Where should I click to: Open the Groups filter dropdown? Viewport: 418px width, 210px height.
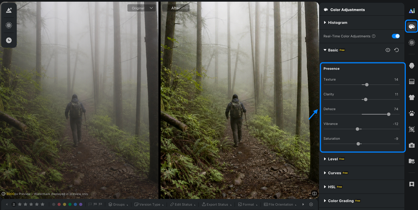click(x=118, y=204)
